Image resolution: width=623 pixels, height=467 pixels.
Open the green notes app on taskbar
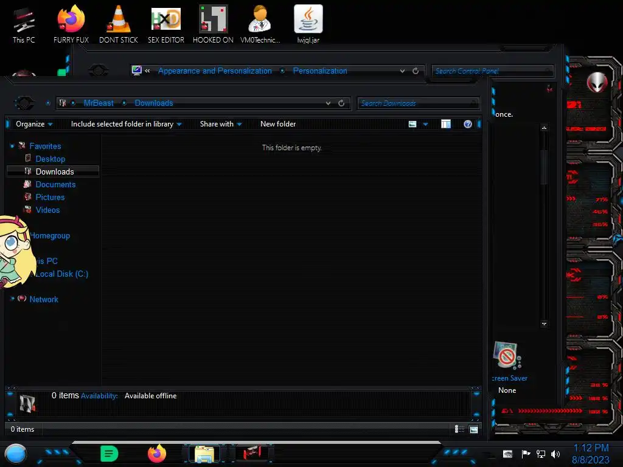tap(109, 454)
